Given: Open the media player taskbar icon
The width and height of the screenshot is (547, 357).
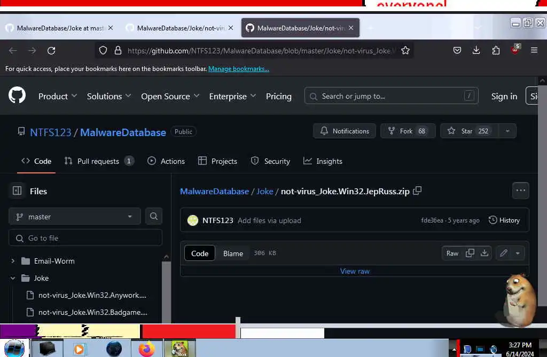Looking at the screenshot, I should click(x=79, y=349).
